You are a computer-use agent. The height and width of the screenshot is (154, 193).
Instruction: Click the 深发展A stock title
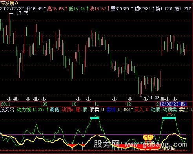point(9,3)
